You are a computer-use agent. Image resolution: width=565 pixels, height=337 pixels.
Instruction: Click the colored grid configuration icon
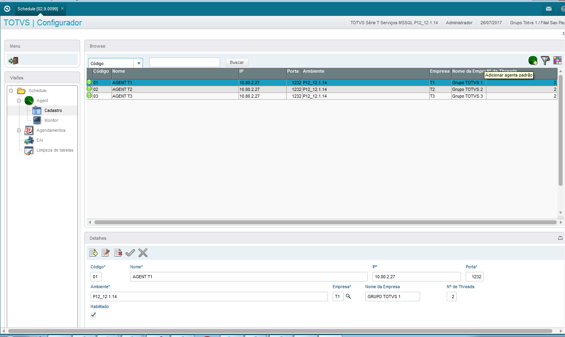click(x=557, y=60)
